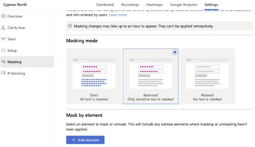The image size is (255, 147).
Task: Click the masking changes notice text
Action: [143, 26]
